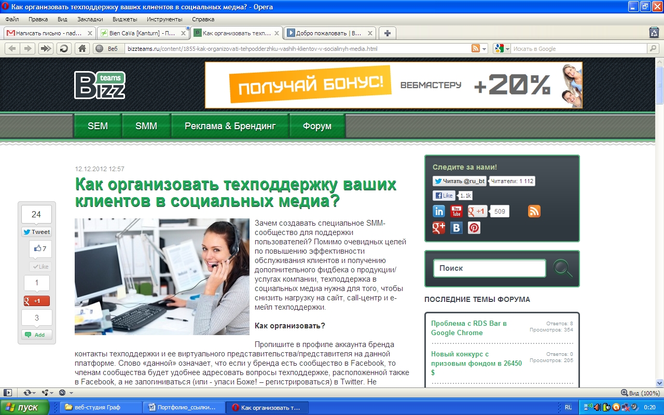Switch to the 'Bien CaVa [Kanturn]' tab
This screenshot has width=664, height=415.
143,33
